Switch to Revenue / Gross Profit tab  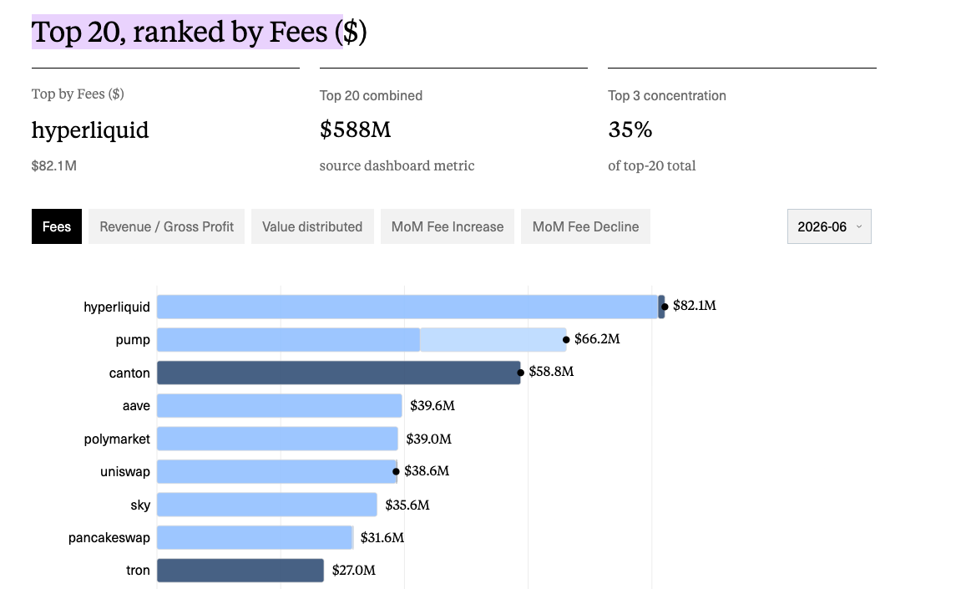[x=166, y=226]
